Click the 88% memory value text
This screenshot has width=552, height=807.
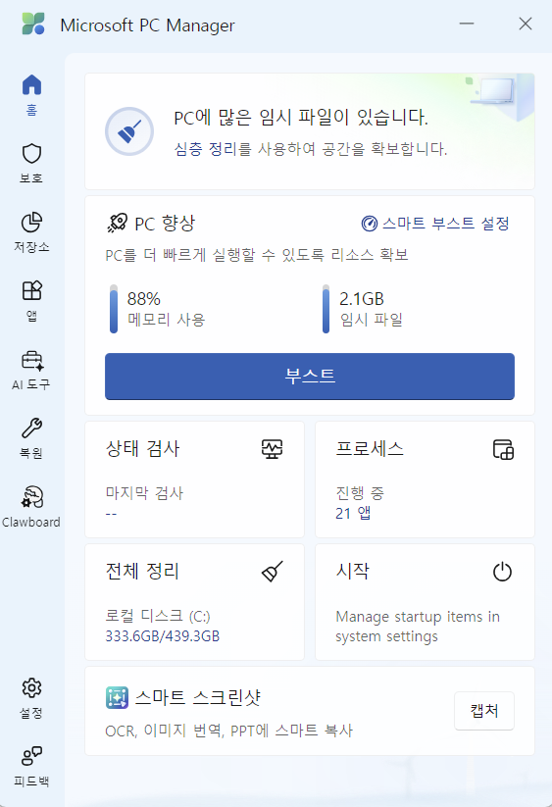(143, 299)
